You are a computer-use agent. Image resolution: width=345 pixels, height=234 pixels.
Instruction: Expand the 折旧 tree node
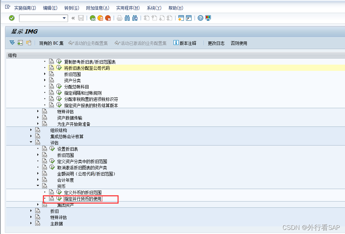click(x=31, y=211)
